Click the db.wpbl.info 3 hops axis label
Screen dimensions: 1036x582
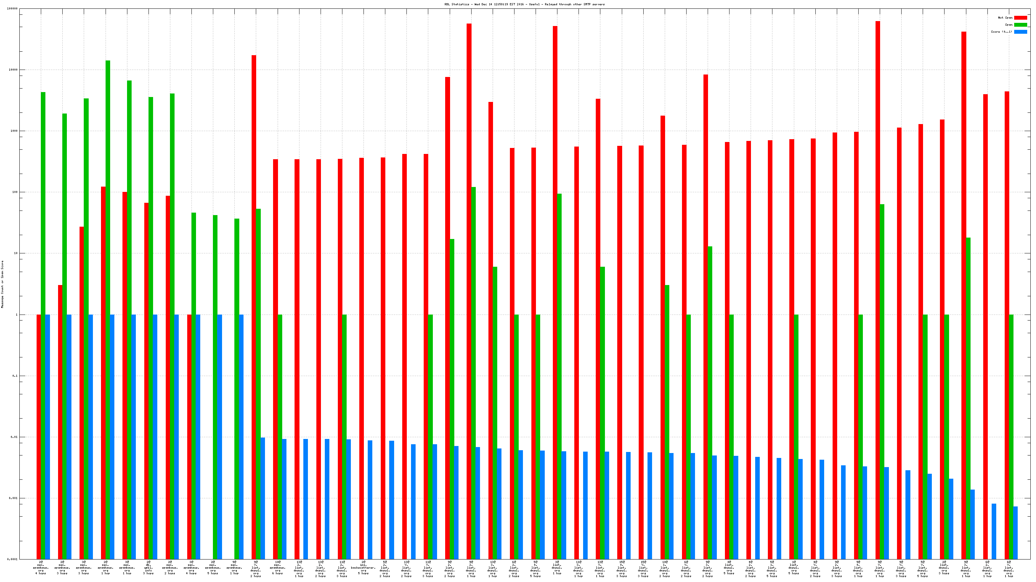[x=149, y=568]
